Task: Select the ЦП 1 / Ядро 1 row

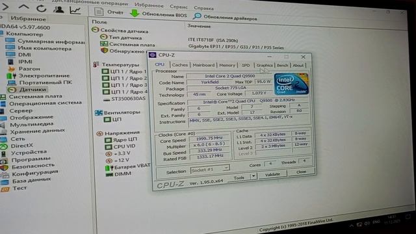Action: 124,71
